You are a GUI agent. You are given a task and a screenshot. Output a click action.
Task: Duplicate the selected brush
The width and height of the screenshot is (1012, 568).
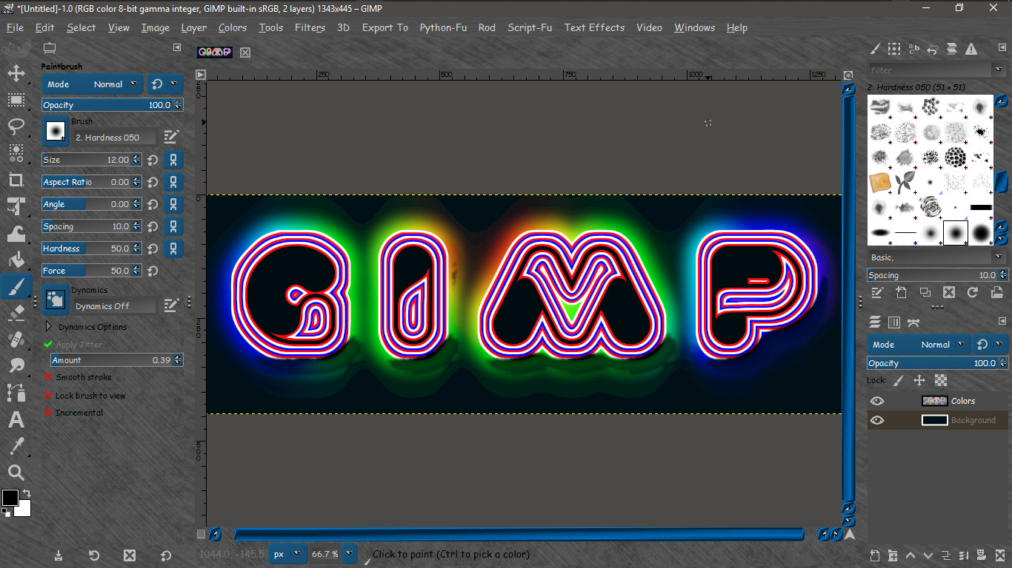(x=925, y=293)
